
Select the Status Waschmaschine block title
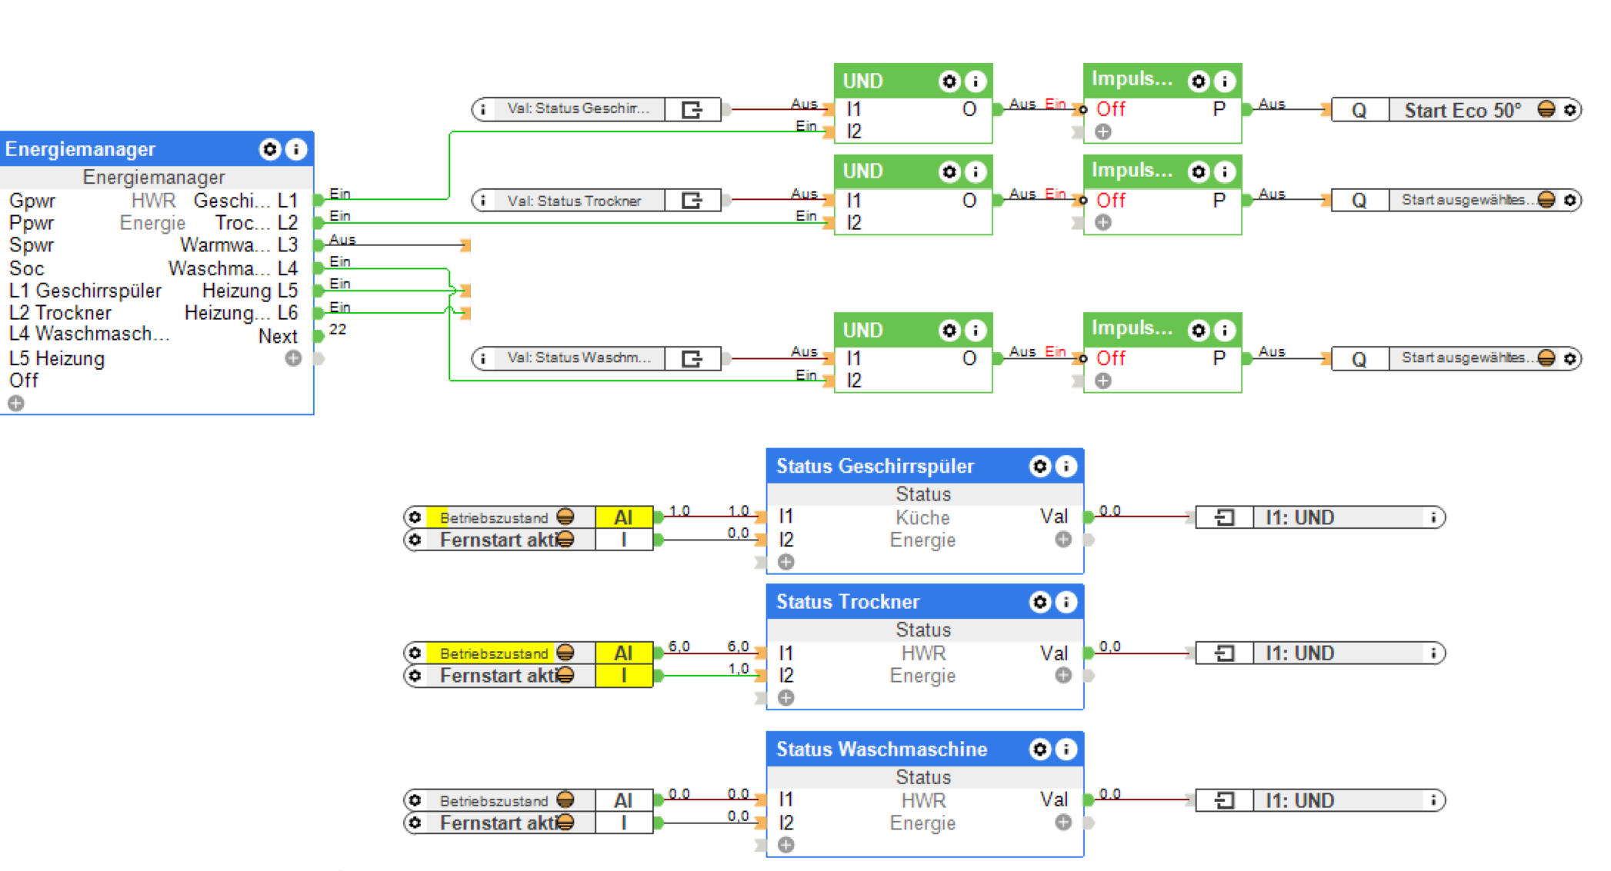tap(881, 750)
